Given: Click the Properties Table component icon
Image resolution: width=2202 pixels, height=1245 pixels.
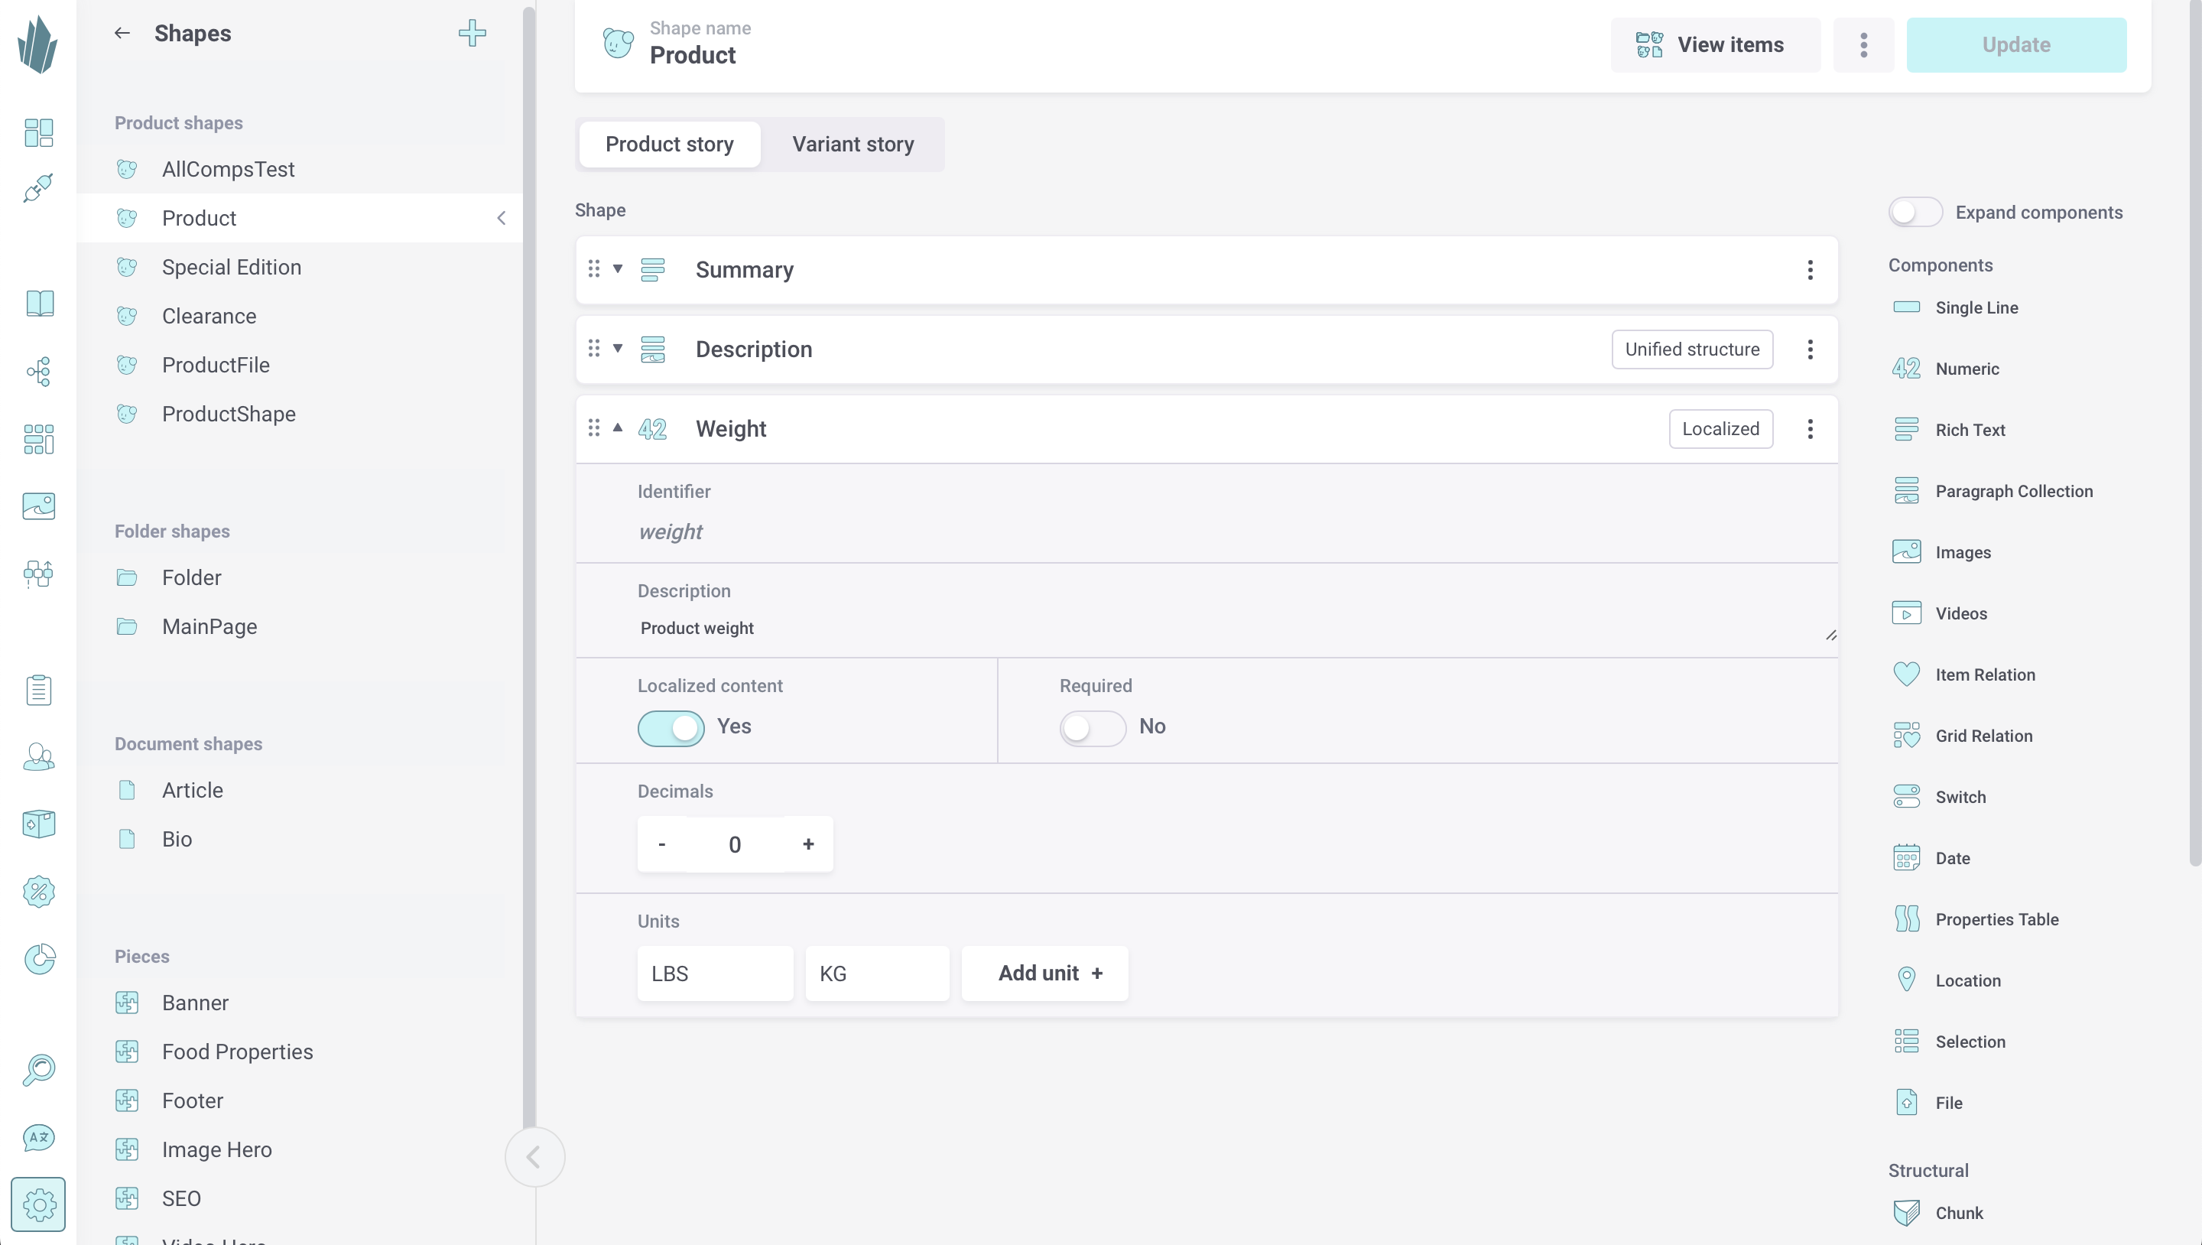Looking at the screenshot, I should pyautogui.click(x=1905, y=918).
